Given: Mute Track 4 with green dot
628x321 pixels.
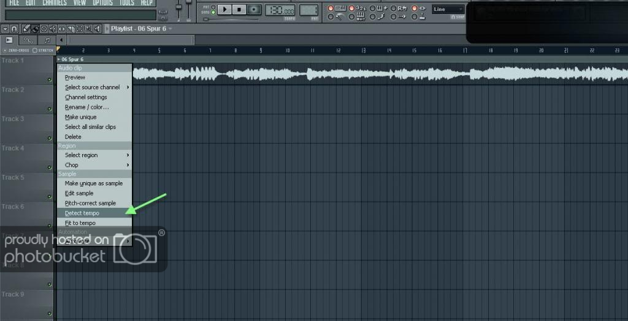Looking at the screenshot, I should (x=50, y=168).
